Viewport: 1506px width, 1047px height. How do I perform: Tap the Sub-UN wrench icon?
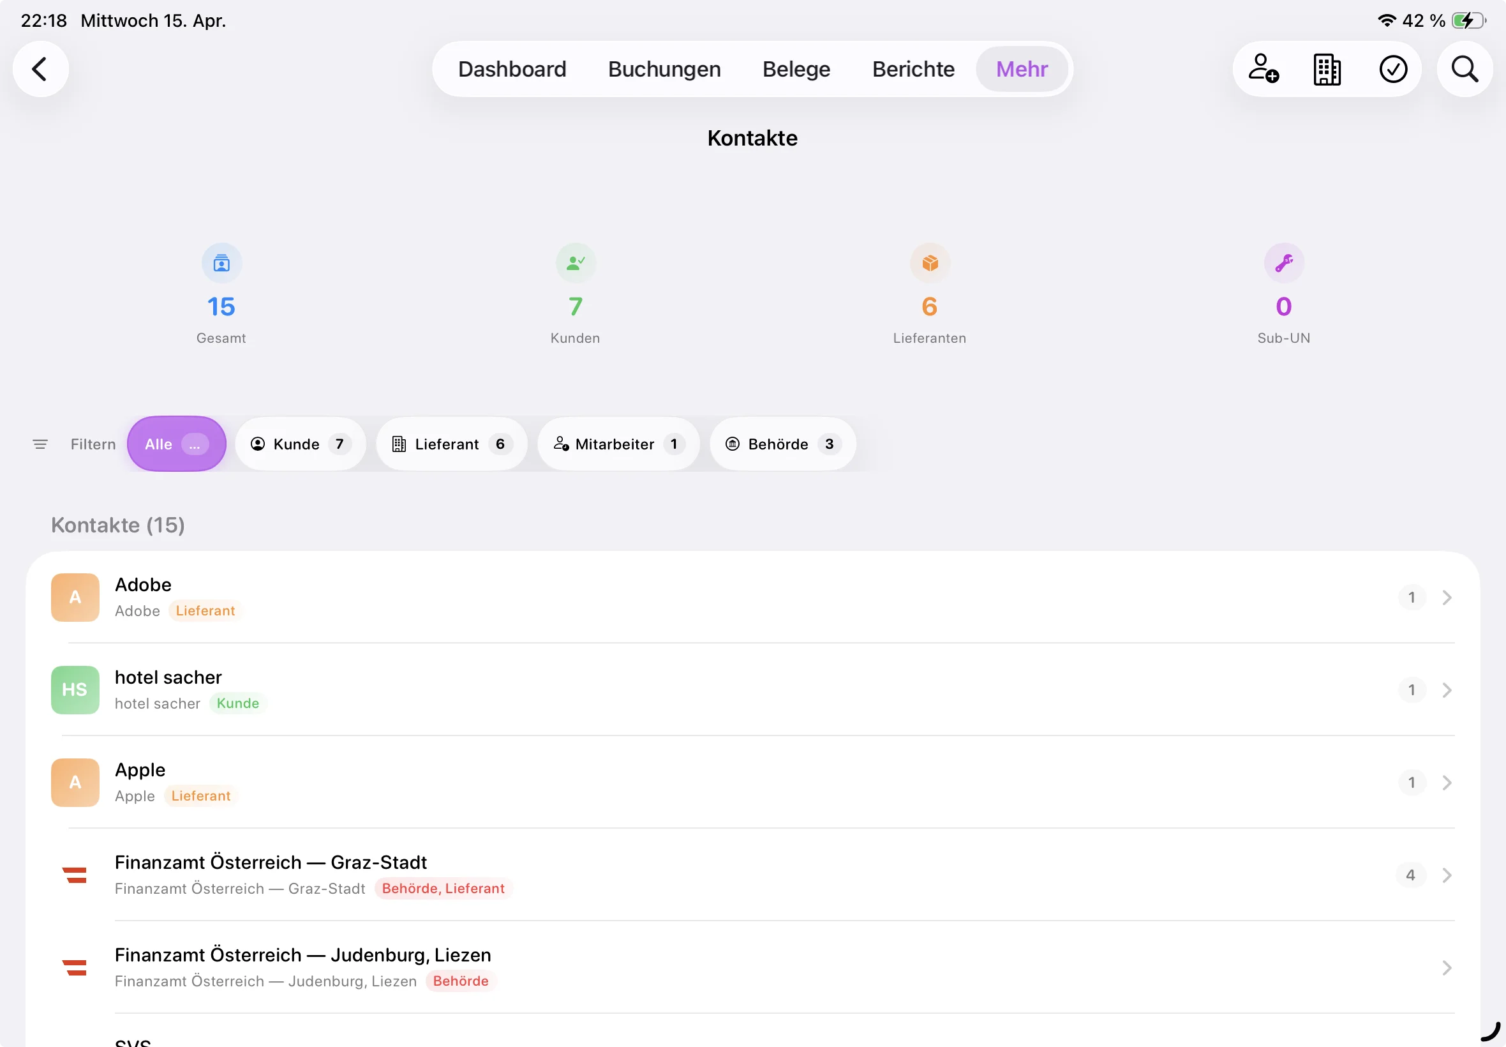click(1283, 264)
